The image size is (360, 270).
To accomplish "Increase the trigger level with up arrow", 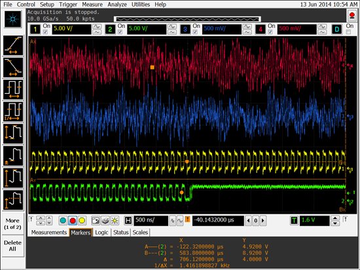I will 335,218.
